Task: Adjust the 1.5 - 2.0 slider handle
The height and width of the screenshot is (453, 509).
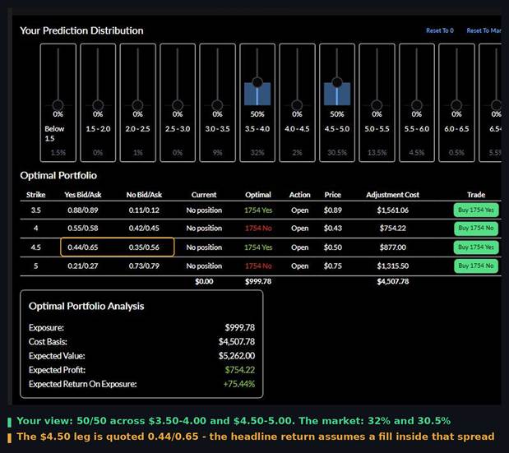Action: (98, 105)
